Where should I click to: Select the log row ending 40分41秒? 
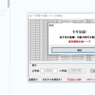click(63, 60)
